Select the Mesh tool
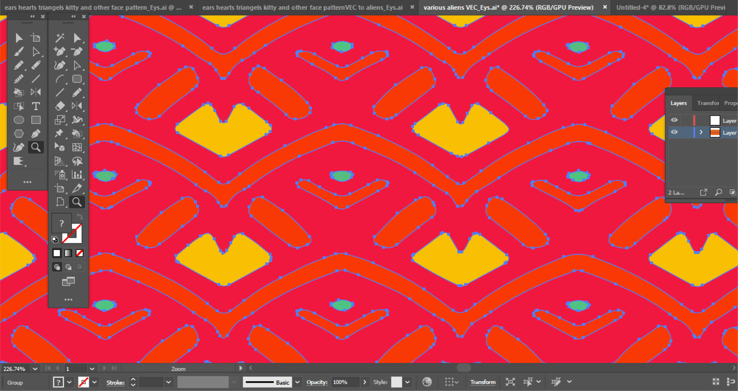The width and height of the screenshot is (738, 391). 77,147
